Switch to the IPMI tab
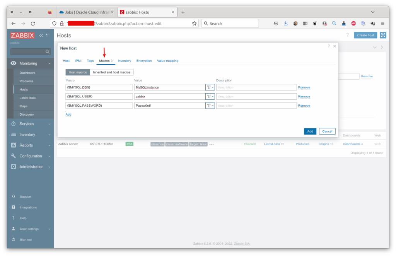 coord(78,61)
